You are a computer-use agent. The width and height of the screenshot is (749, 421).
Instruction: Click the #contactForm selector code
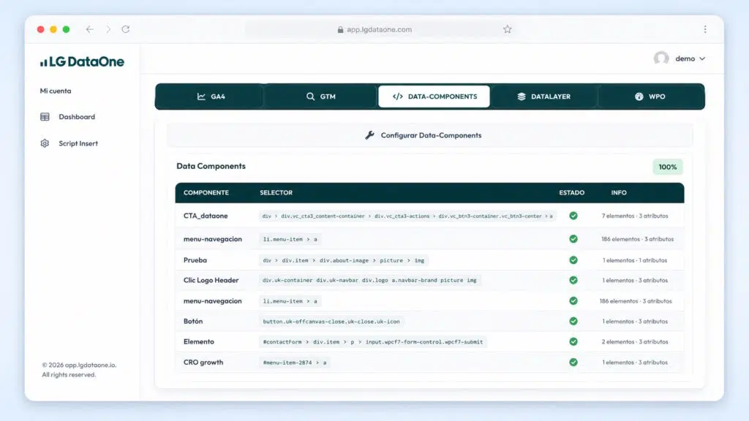pyautogui.click(x=372, y=342)
